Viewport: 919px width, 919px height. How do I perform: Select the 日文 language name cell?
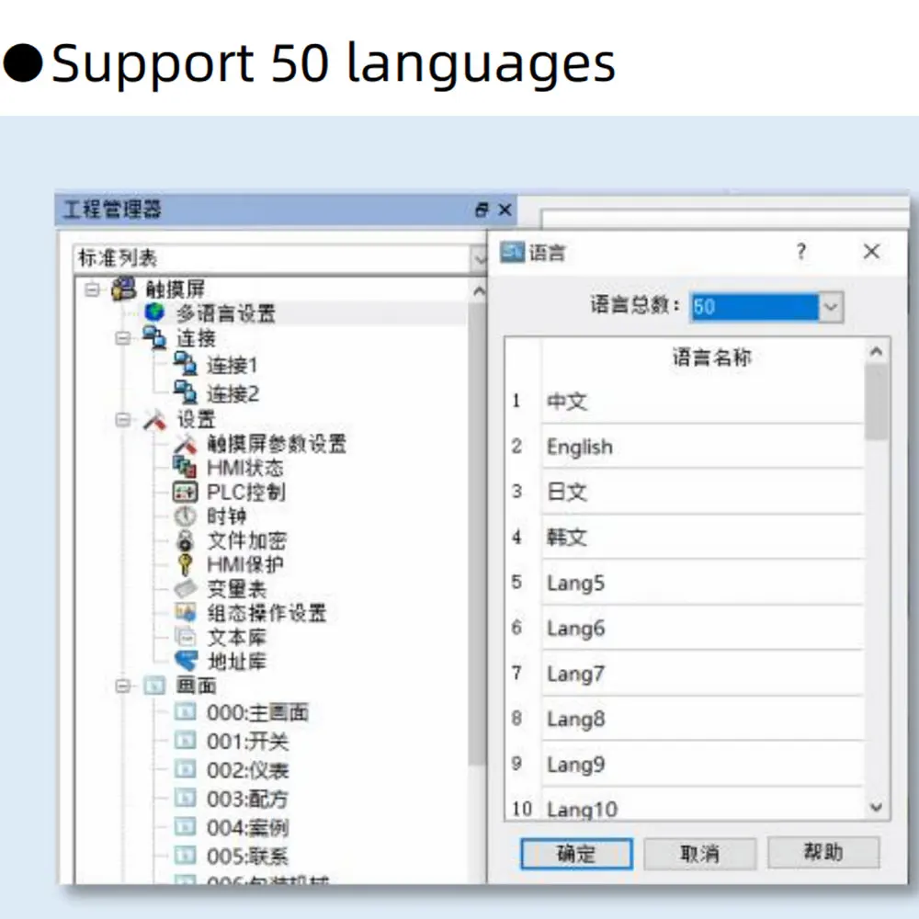(x=703, y=492)
